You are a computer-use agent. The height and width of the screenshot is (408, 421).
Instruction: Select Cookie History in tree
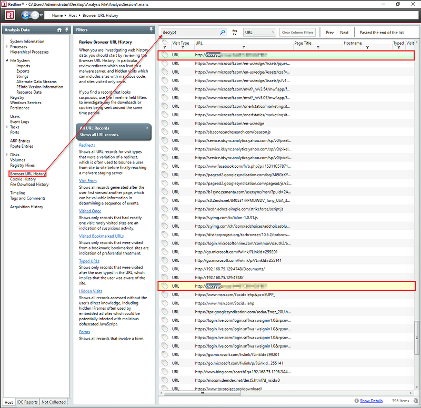(x=23, y=179)
